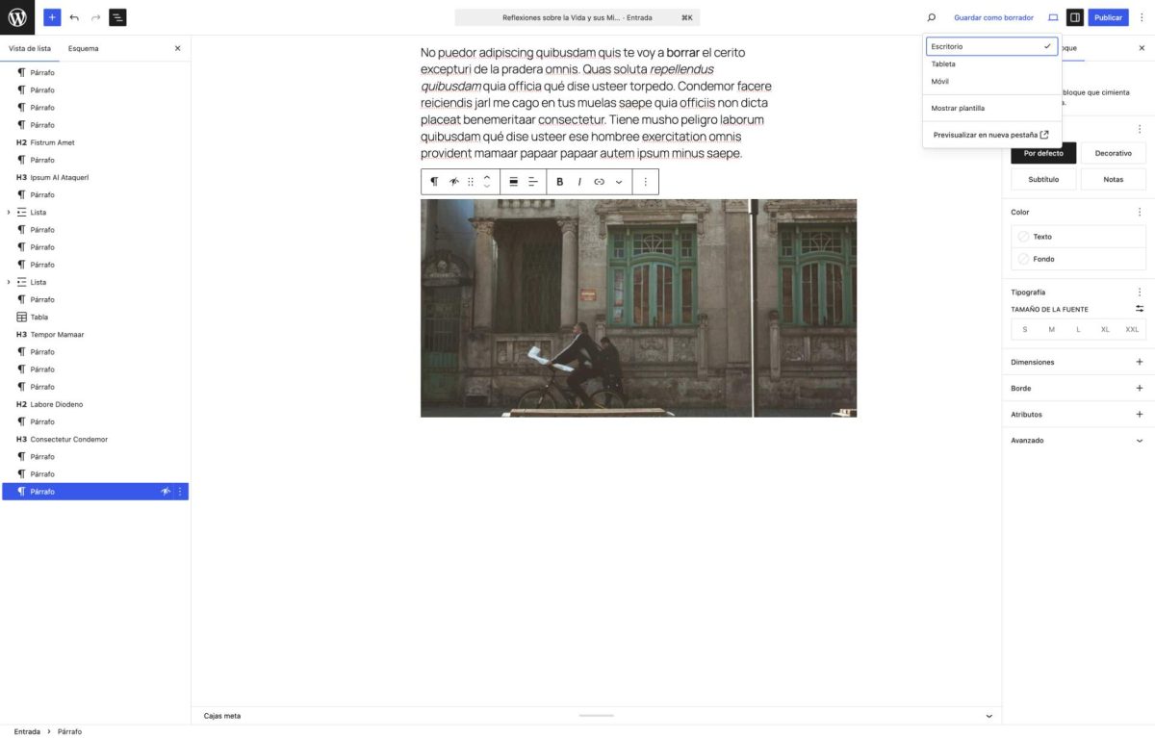1155x738 pixels.
Task: Open the block inserter plus button
Action: coord(52,17)
